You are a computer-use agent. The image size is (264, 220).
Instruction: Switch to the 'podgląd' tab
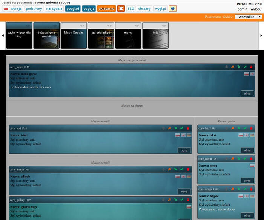tap(72, 9)
